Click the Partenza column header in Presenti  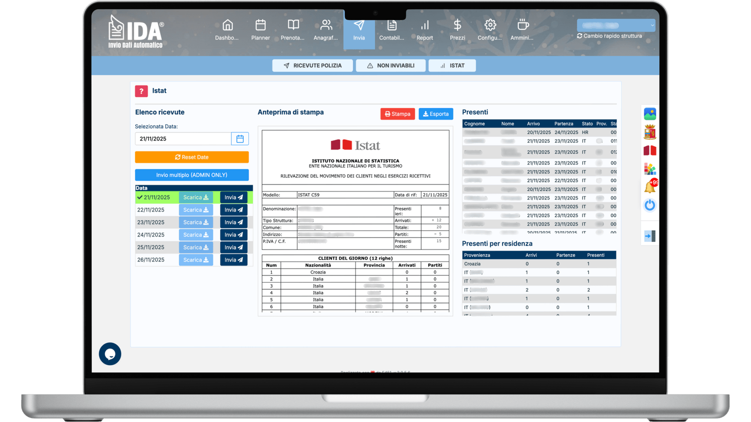(564, 124)
